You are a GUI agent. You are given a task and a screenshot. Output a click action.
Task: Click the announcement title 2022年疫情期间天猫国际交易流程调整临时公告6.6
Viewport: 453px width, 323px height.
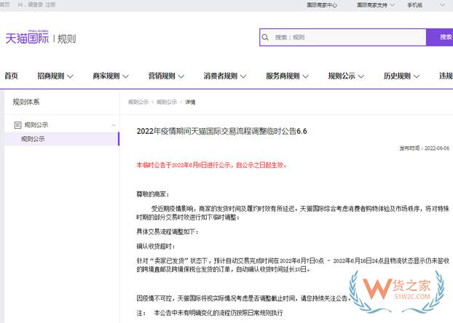(x=221, y=131)
